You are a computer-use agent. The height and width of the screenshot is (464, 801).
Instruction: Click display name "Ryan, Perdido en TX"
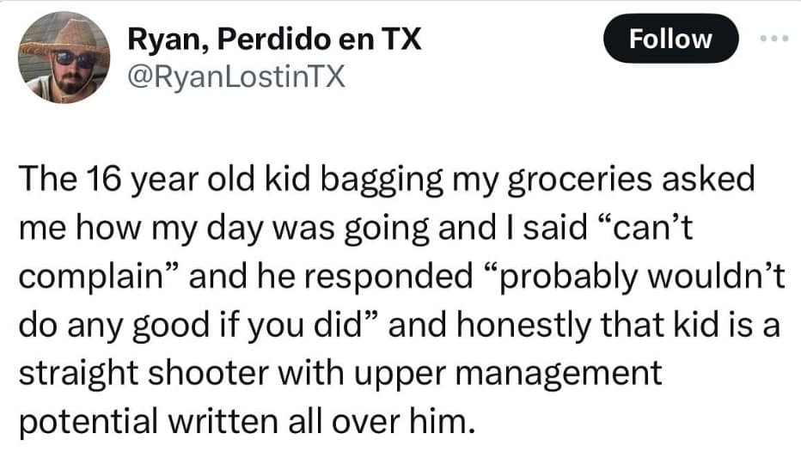274,40
